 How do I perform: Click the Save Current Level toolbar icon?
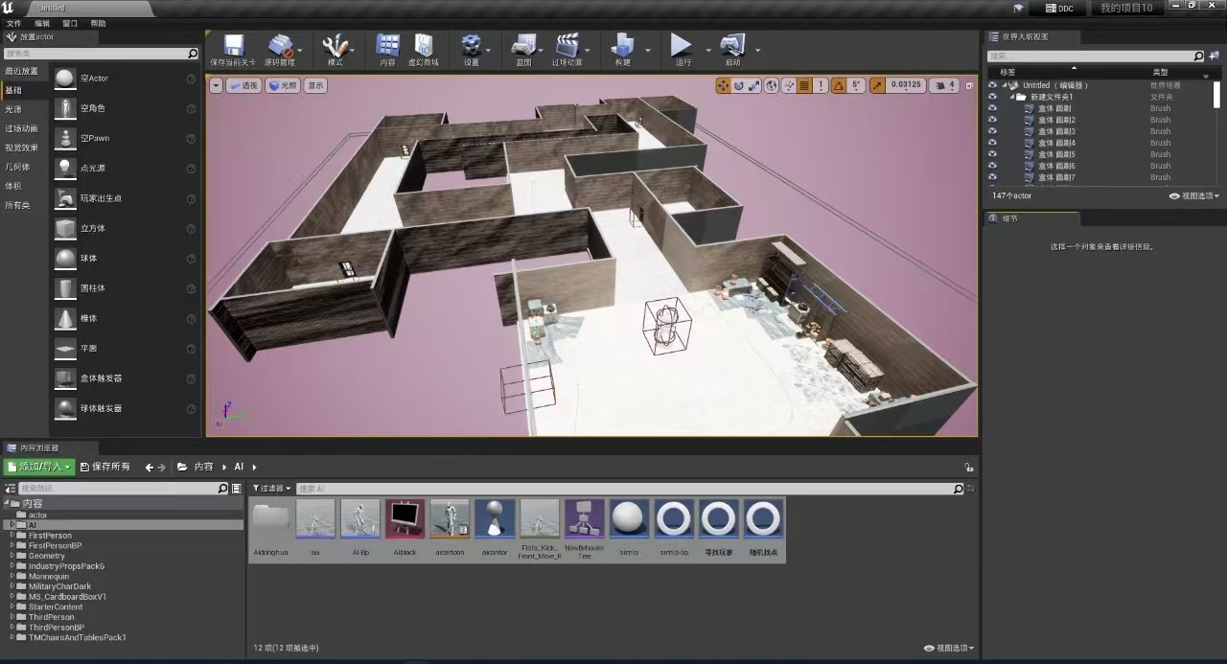pos(234,46)
